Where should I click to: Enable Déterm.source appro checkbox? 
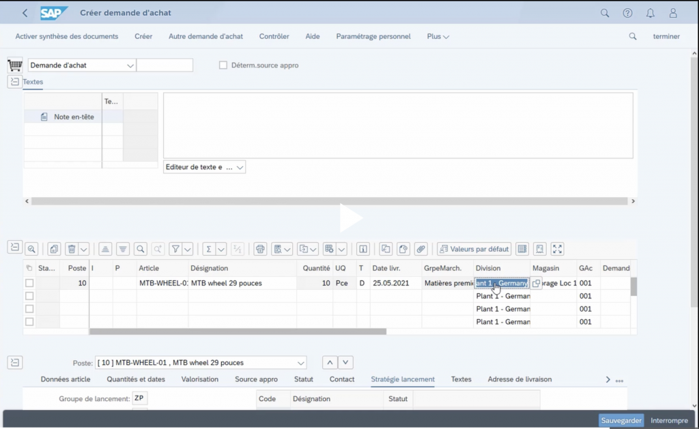[223, 65]
